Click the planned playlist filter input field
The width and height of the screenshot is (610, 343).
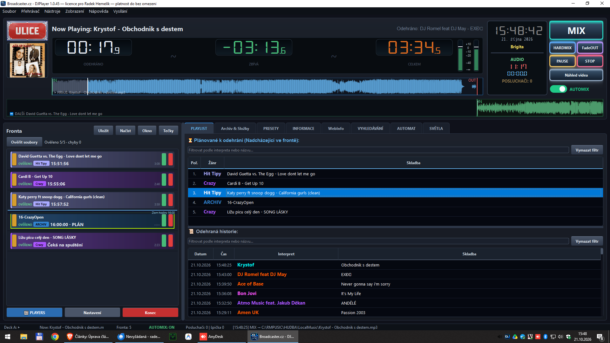(x=378, y=150)
